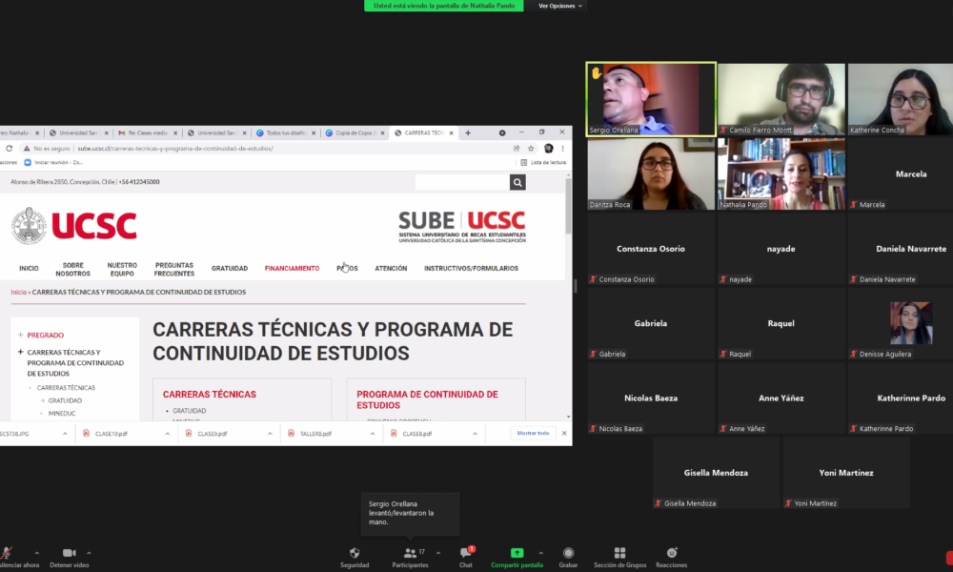Open the audio options arrow beside mute
The image size is (953, 572).
(x=37, y=553)
